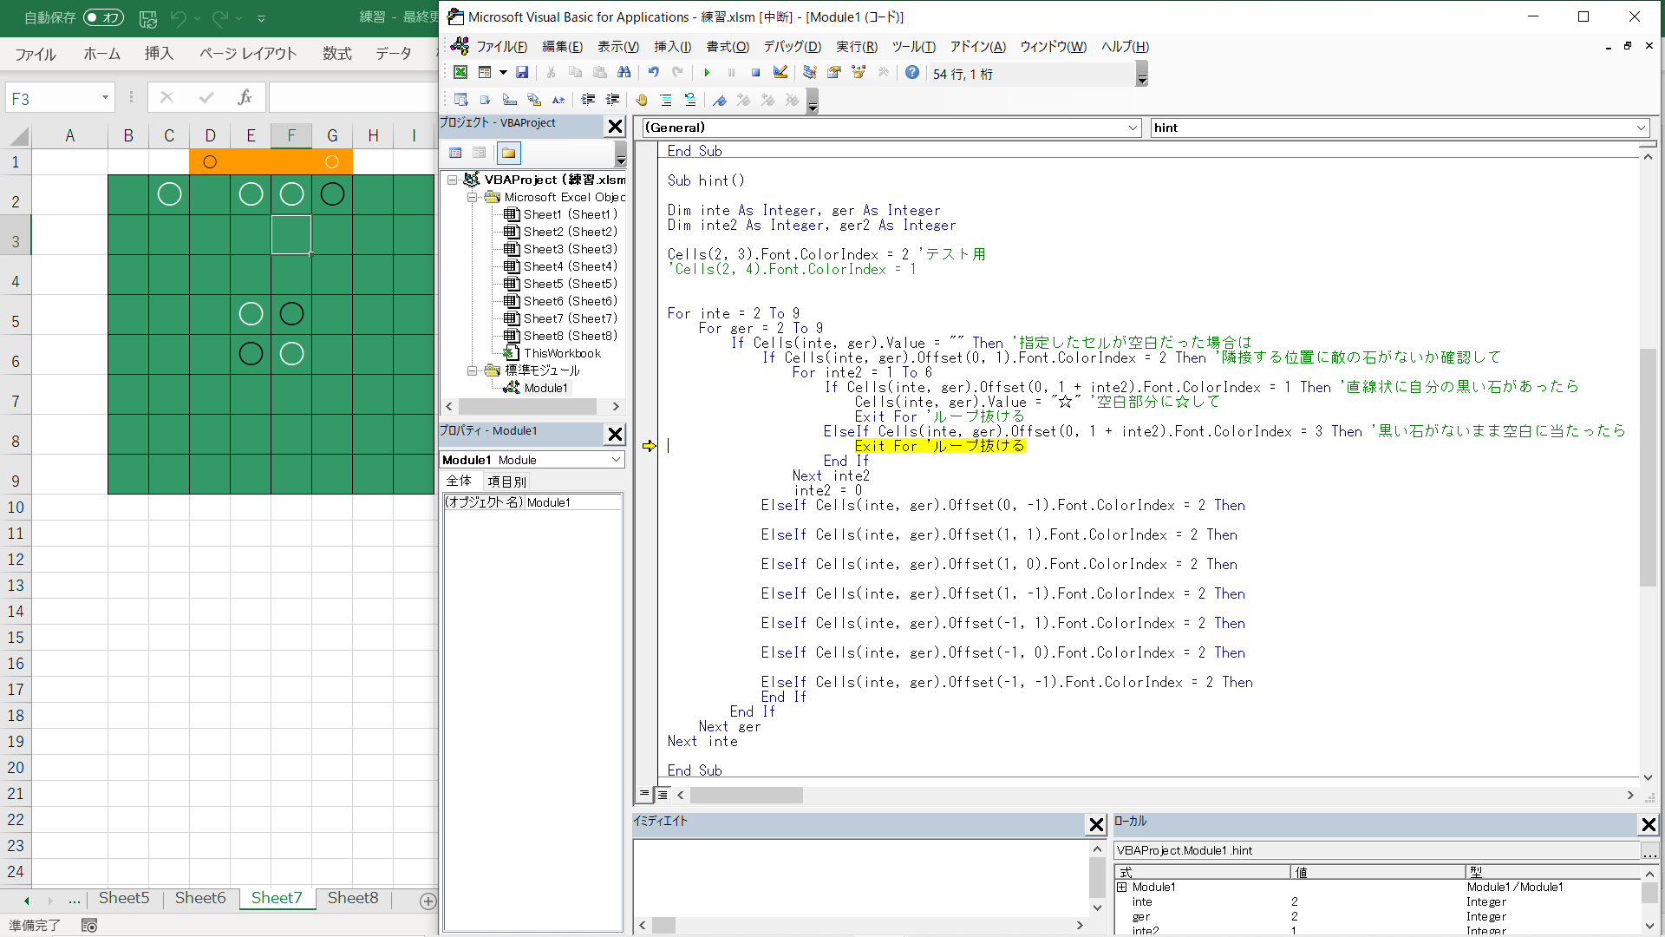Image resolution: width=1665 pixels, height=937 pixels.
Task: Toggle Design Mode icon
Action: coord(780,73)
